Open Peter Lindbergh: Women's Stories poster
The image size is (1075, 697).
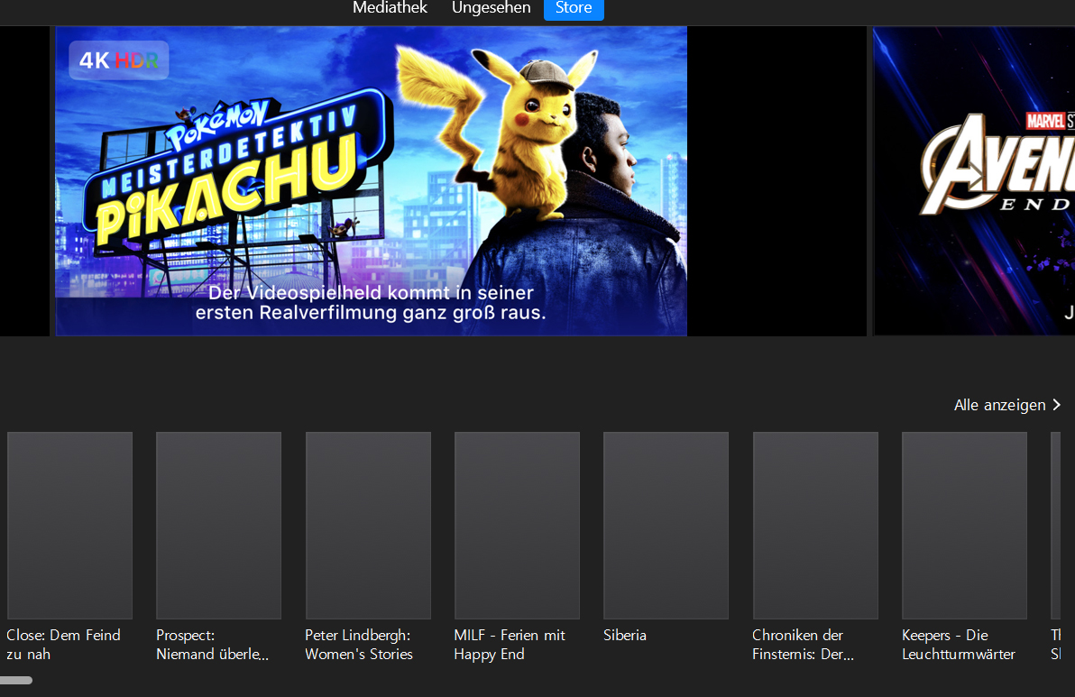[368, 525]
